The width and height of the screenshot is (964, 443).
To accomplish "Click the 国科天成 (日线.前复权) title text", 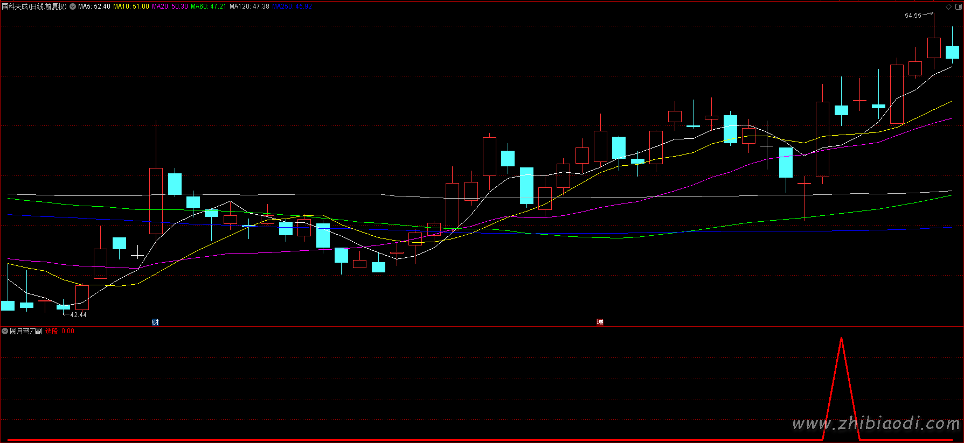I will pos(34,6).
